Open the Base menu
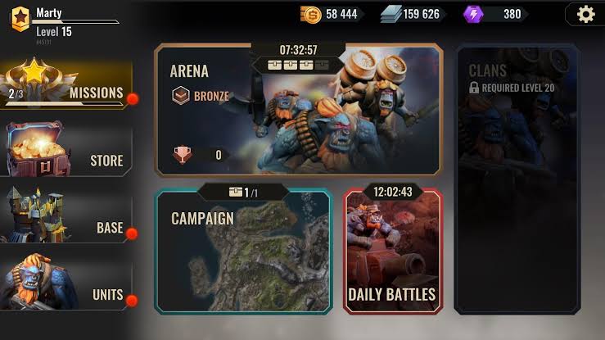 pyautogui.click(x=66, y=218)
